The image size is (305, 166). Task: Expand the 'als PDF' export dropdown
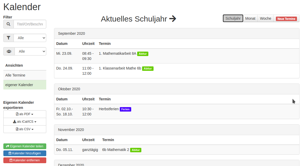[25, 114]
